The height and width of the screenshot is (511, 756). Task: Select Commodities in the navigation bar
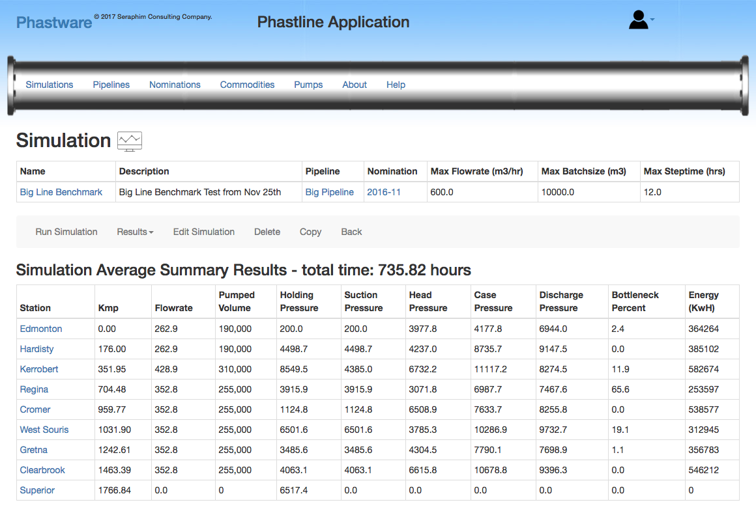[247, 85]
